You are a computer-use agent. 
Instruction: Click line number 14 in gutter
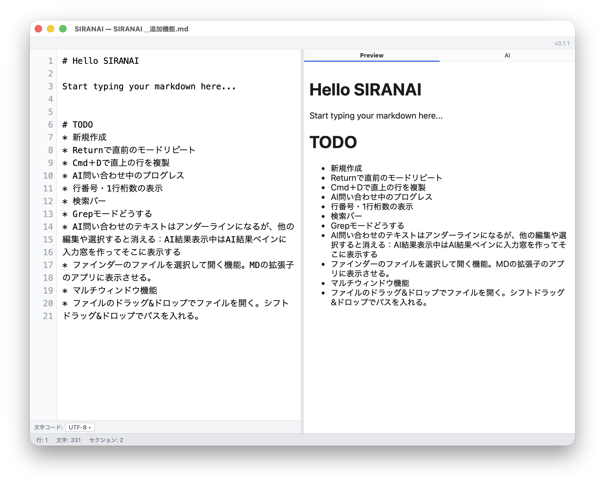click(x=48, y=227)
